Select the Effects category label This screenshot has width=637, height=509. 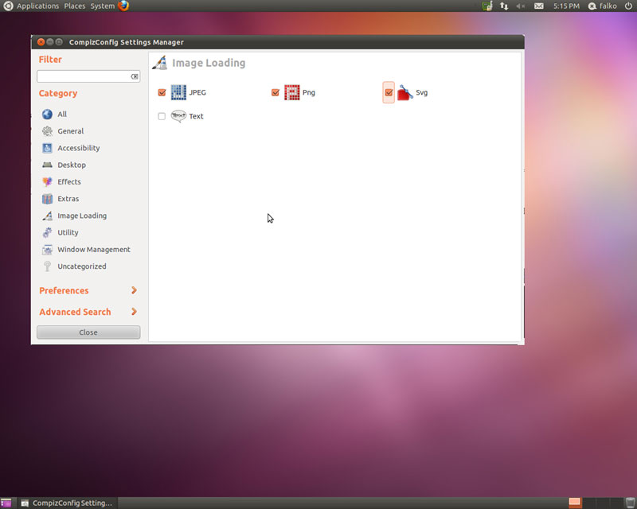69,182
